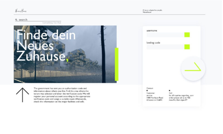Click the magnifier search icon
The image size is (223, 134).
pos(16,20)
